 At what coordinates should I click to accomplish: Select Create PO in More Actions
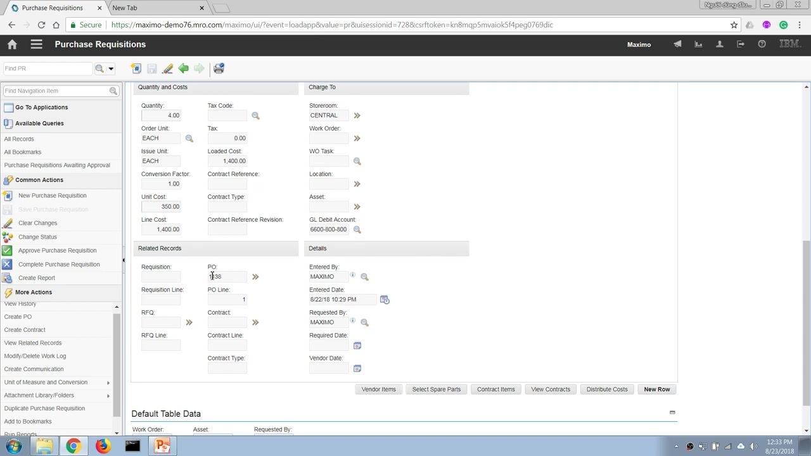coord(18,317)
